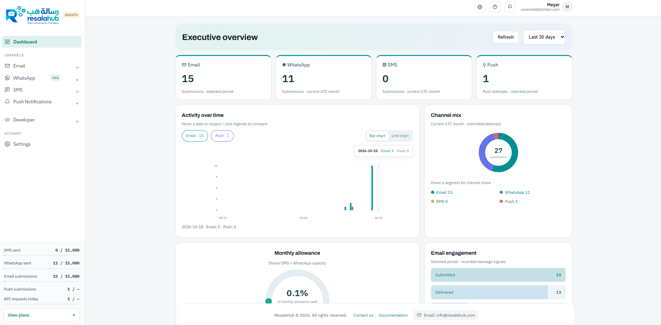
Task: Expand the Push Notifications chevron
Action: coord(77,103)
